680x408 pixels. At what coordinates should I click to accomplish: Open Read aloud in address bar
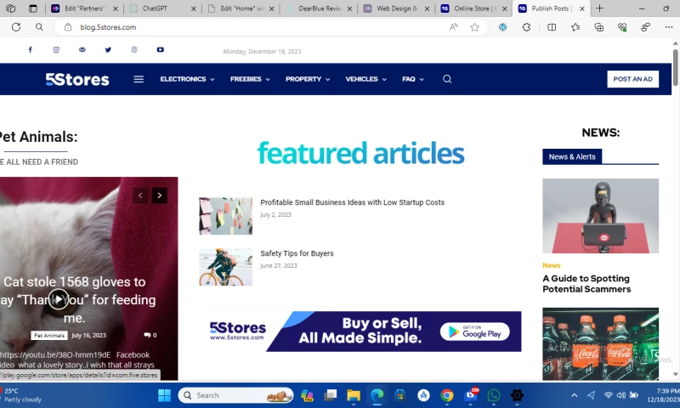(x=454, y=27)
